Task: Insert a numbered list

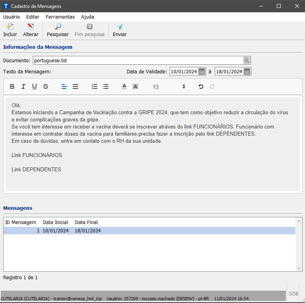Action: (95, 86)
